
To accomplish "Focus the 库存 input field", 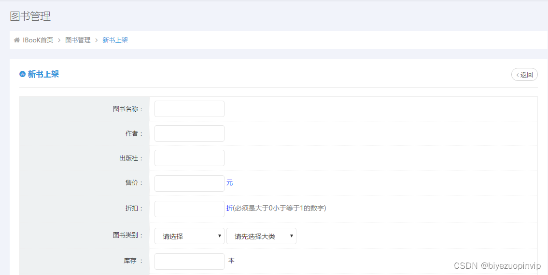I will click(x=189, y=262).
